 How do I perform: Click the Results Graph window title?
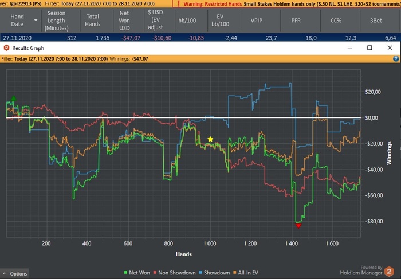[x=28, y=48]
